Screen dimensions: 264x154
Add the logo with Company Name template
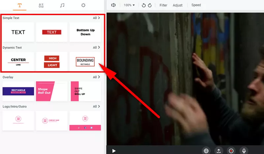52,121
